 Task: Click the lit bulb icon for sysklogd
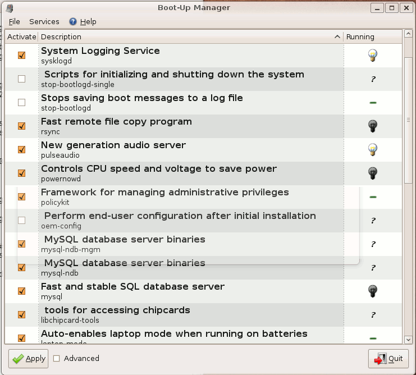[372, 55]
